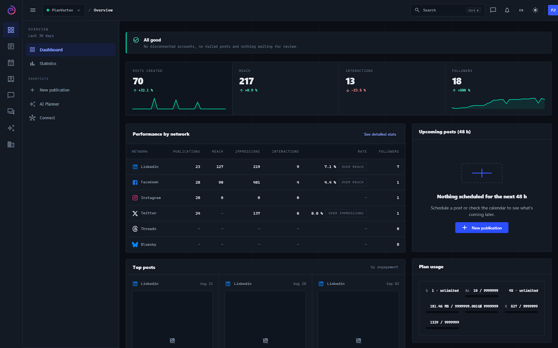Click the notifications bell icon

point(507,10)
